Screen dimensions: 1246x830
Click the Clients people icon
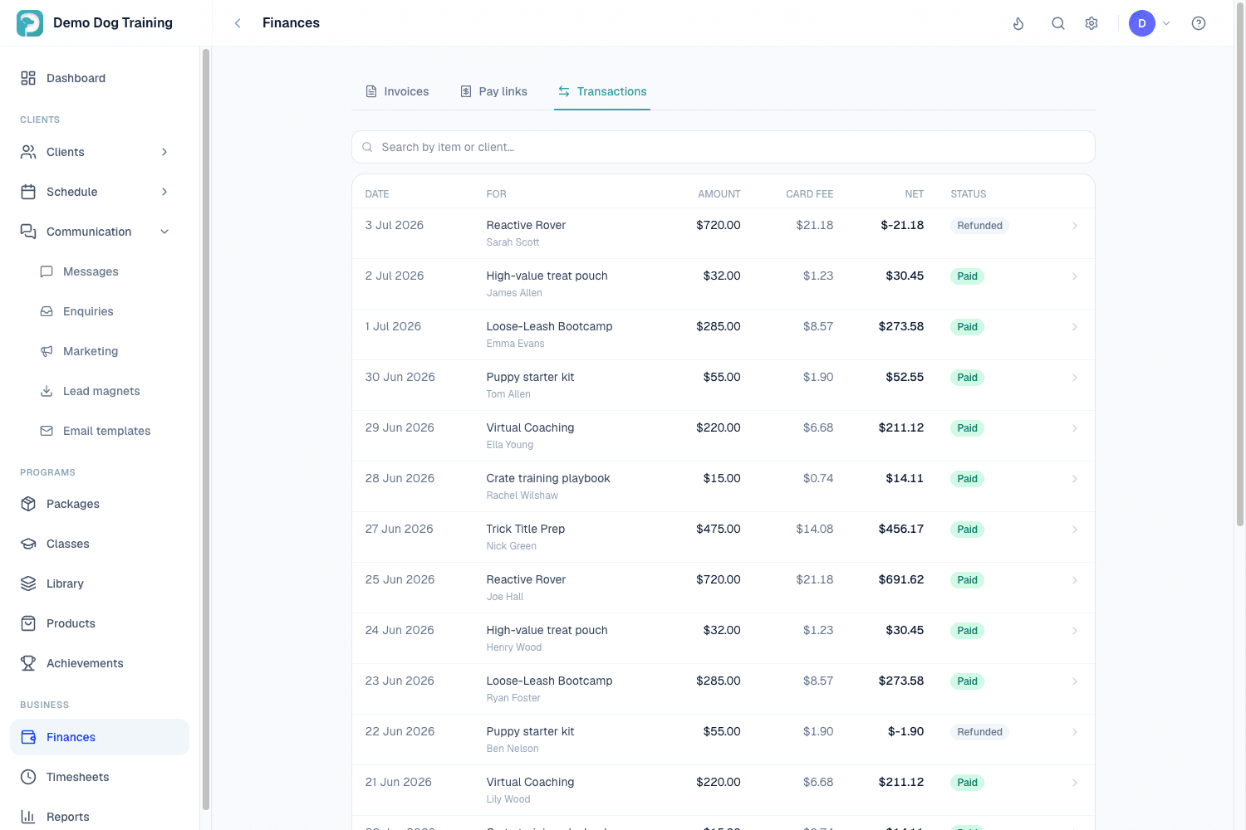(x=28, y=152)
